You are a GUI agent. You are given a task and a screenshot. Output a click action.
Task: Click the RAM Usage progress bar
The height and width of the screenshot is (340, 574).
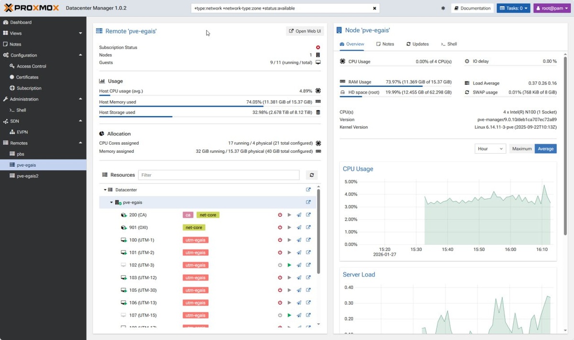pyautogui.click(x=395, y=86)
